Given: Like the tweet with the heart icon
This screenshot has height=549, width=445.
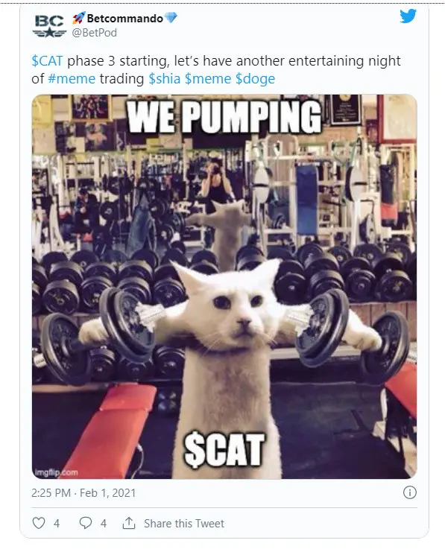Looking at the screenshot, I should (x=39, y=523).
